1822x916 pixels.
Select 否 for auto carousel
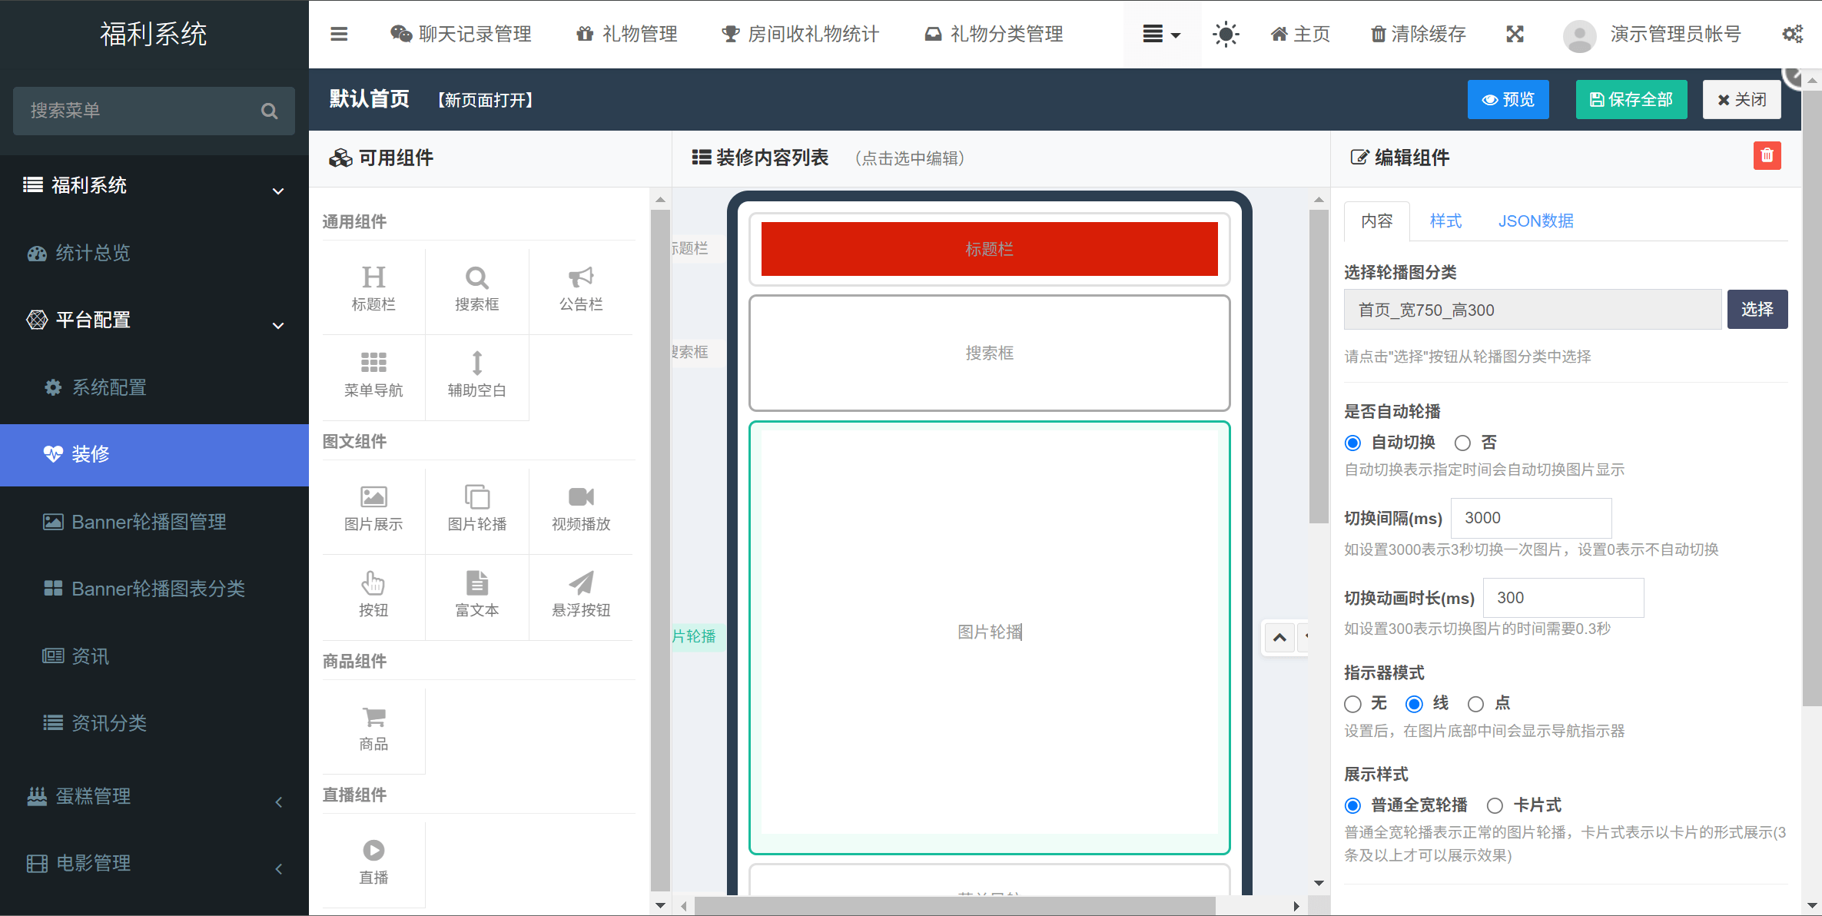click(x=1462, y=443)
